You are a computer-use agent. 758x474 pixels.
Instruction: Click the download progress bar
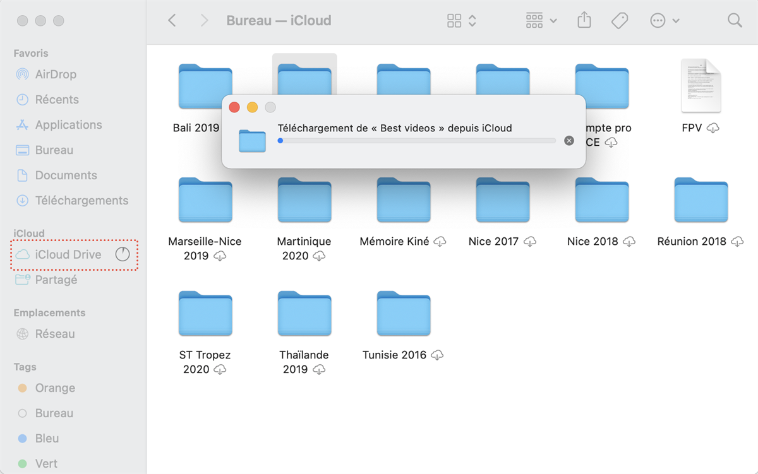pos(417,141)
